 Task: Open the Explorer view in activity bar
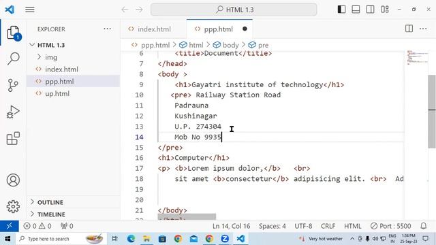point(14,33)
